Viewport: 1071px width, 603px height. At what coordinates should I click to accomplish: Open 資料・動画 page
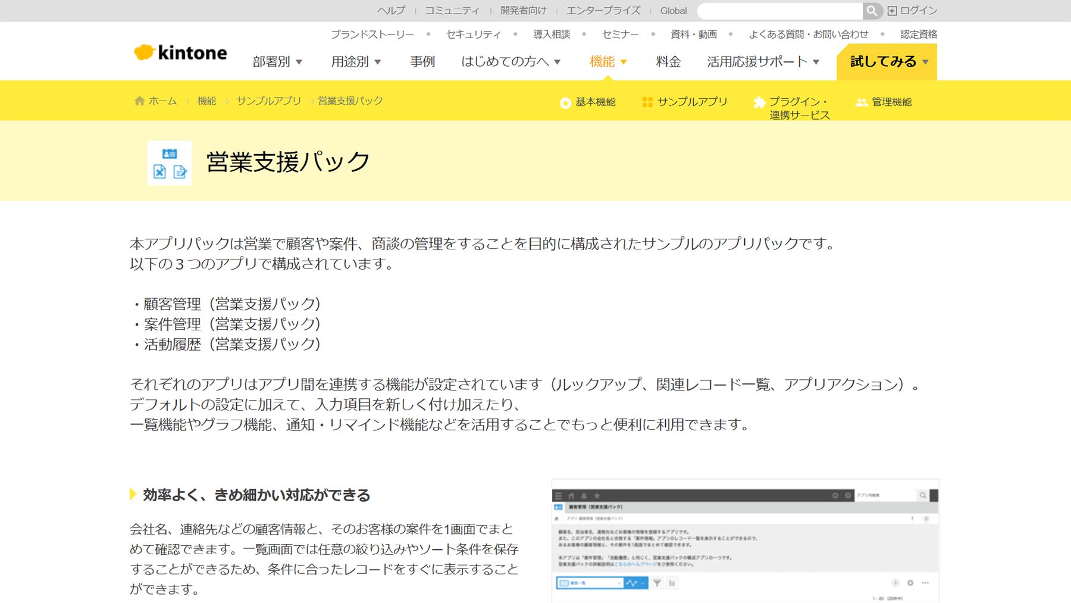694,35
